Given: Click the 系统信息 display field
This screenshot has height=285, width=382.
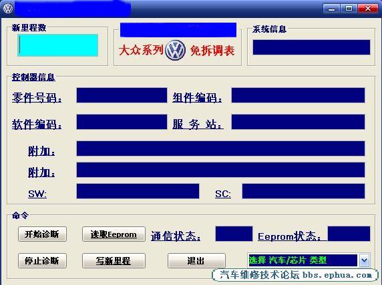Looking at the screenshot, I should click(311, 47).
